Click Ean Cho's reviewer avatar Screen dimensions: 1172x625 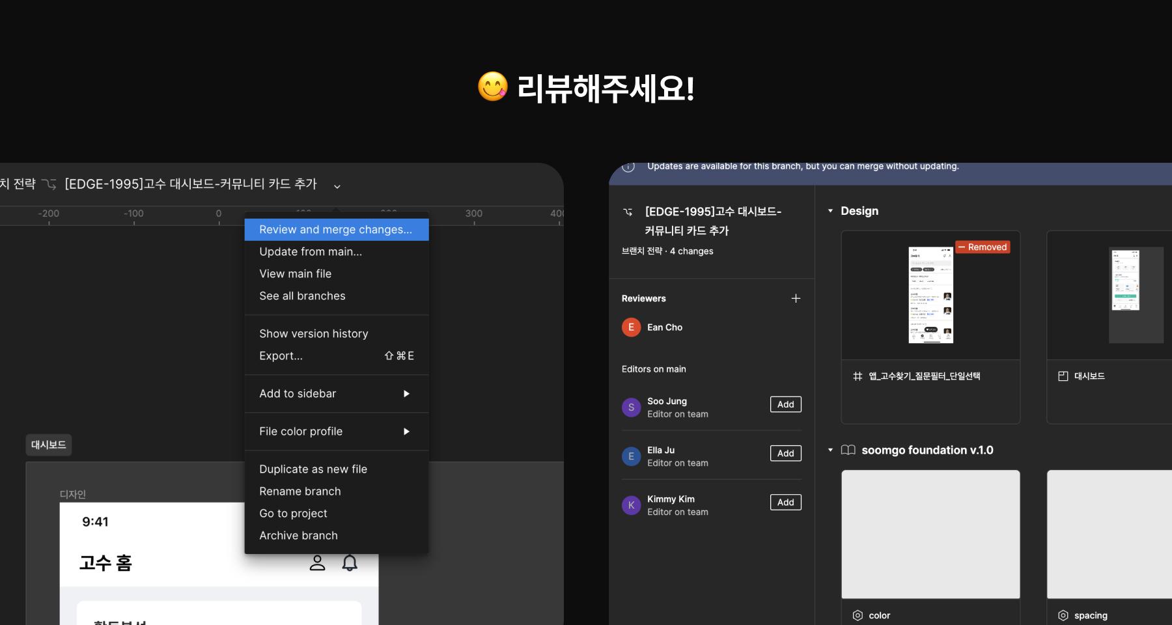click(x=631, y=327)
